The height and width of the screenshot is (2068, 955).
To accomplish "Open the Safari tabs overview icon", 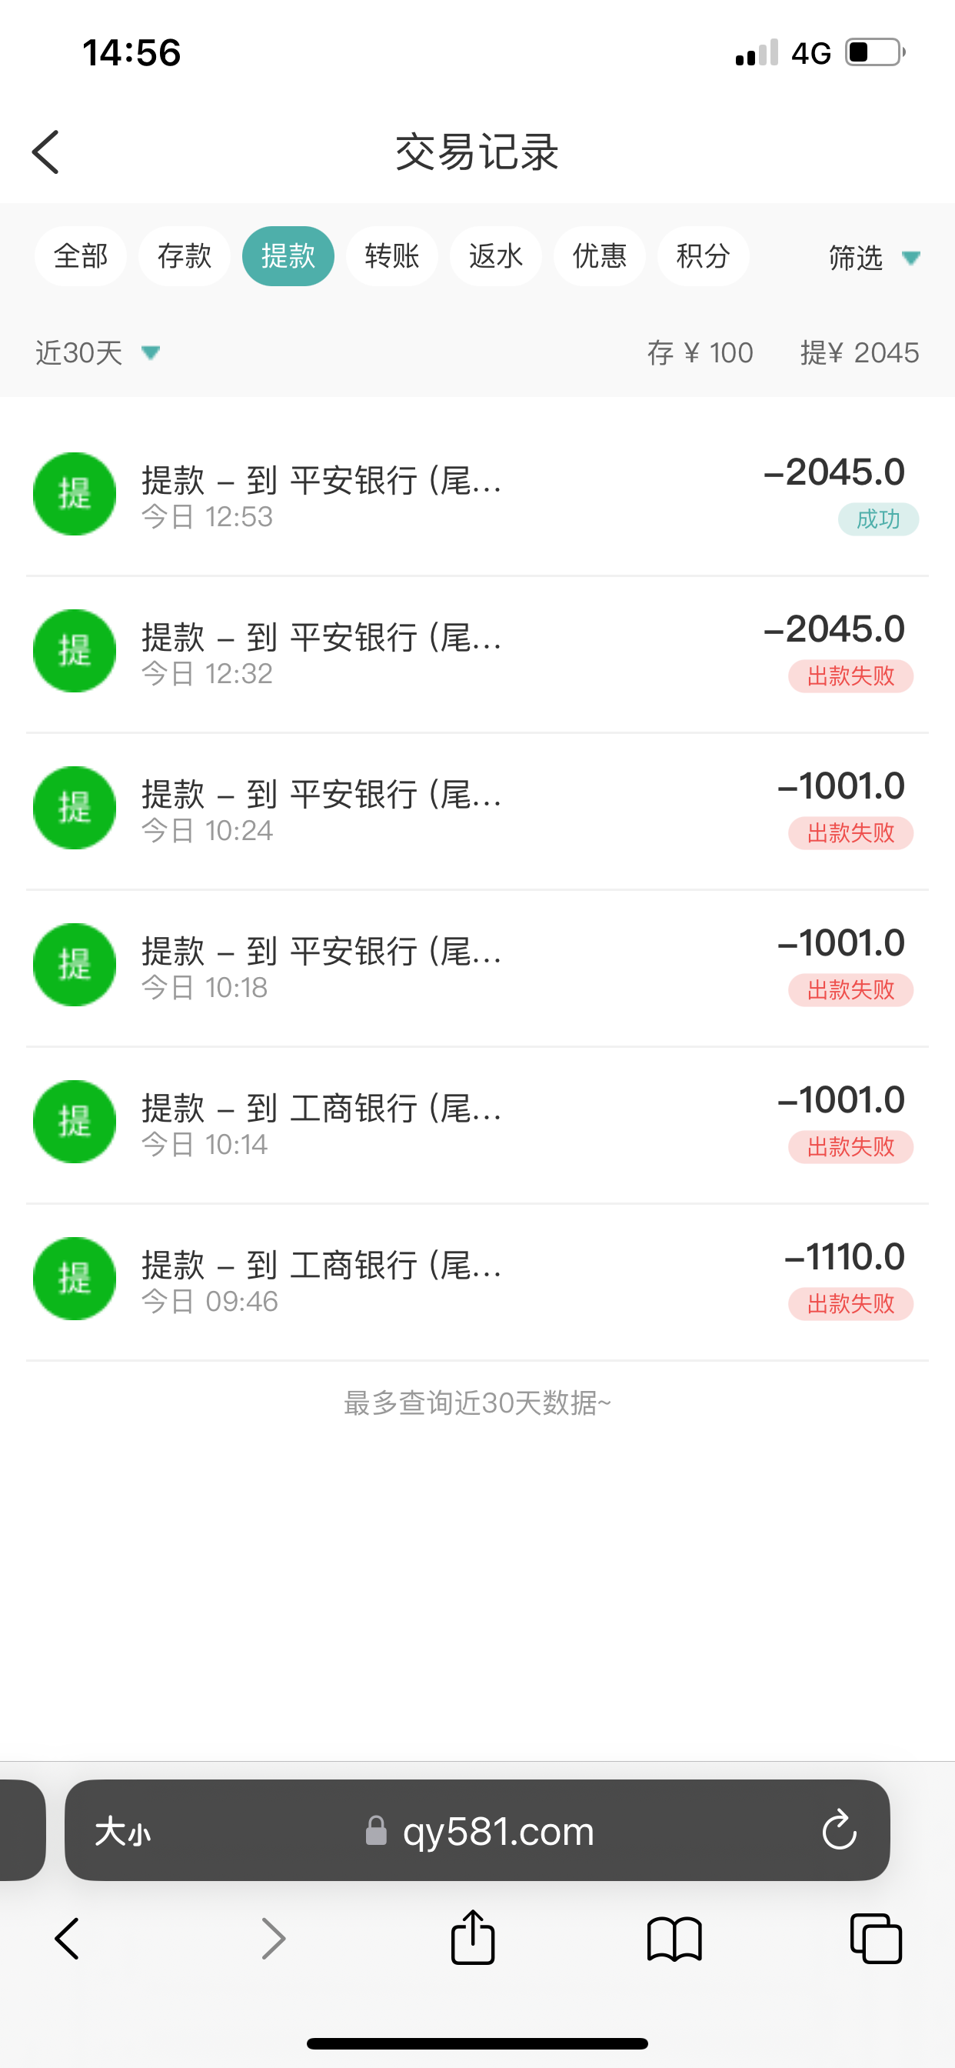I will [x=876, y=1938].
